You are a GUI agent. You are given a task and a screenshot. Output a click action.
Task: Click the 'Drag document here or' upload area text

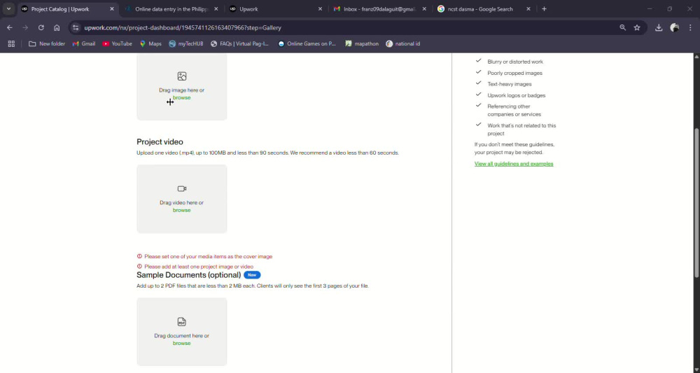coord(182,335)
